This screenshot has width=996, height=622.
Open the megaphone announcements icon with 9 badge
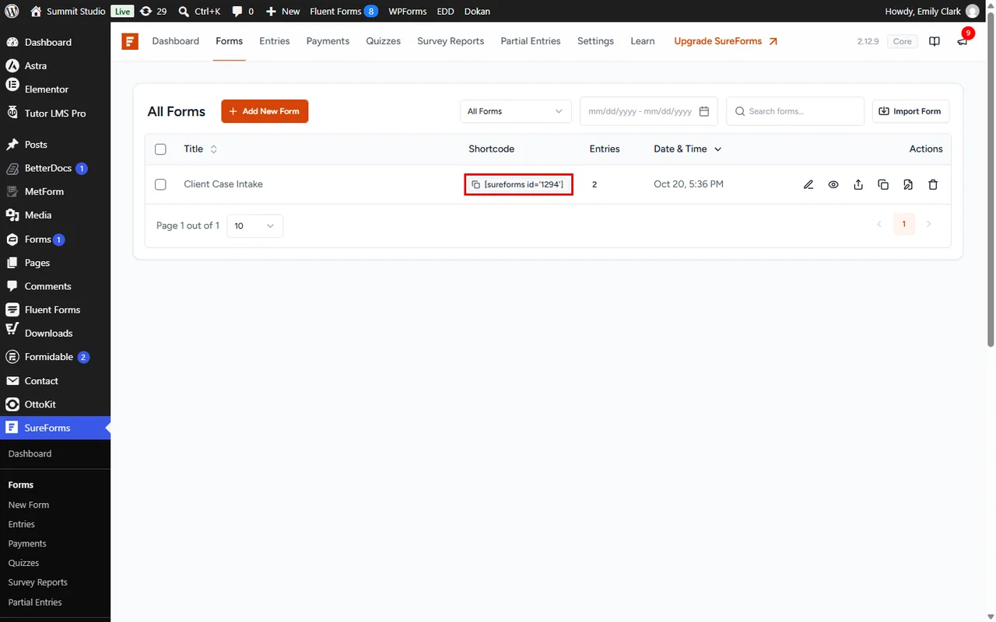[x=963, y=41]
